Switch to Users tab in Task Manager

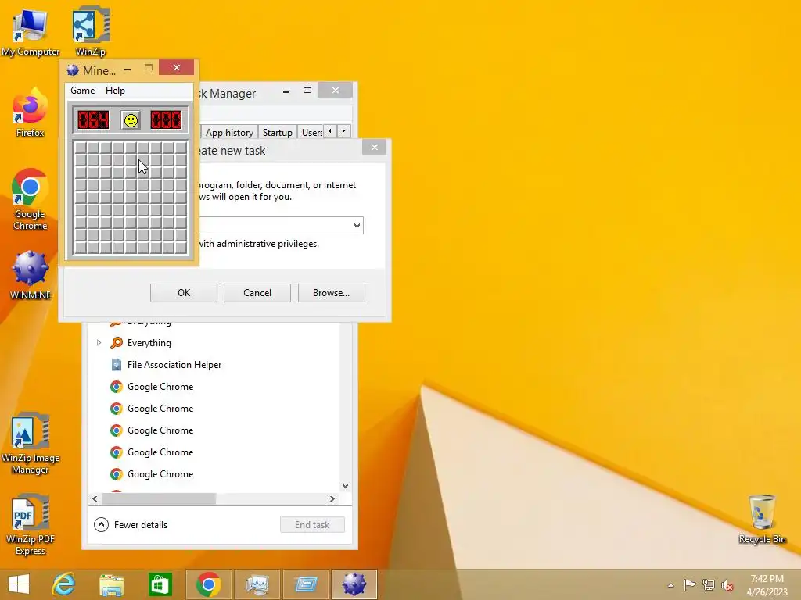pyautogui.click(x=311, y=133)
